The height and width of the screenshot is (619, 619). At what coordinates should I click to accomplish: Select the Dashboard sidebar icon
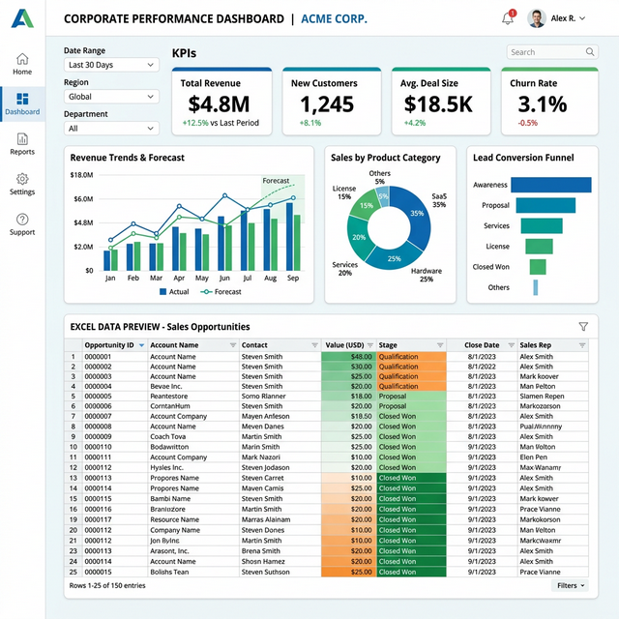(x=22, y=103)
